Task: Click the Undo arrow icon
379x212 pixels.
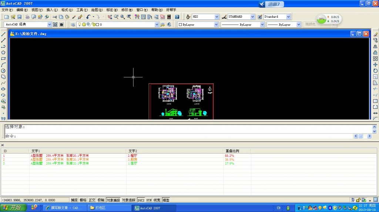Action: click(88, 17)
